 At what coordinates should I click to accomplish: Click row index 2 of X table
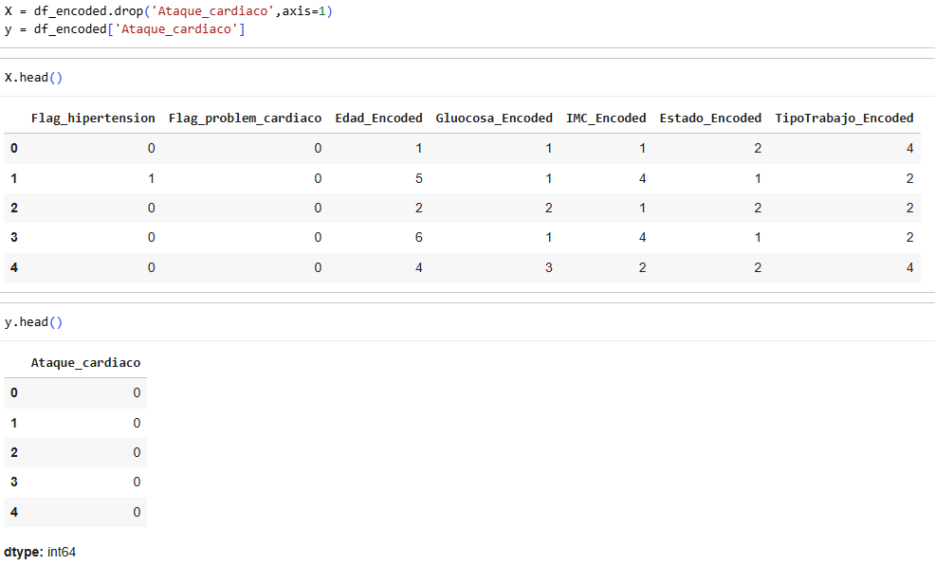(x=14, y=208)
